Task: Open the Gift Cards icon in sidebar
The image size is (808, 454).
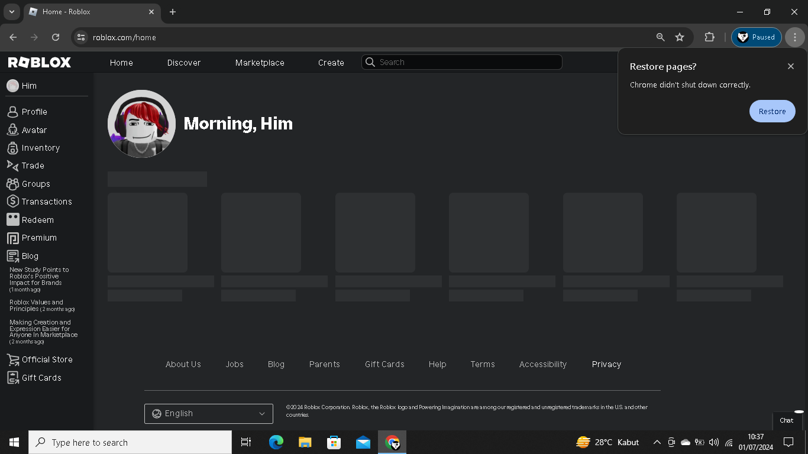Action: click(x=12, y=378)
